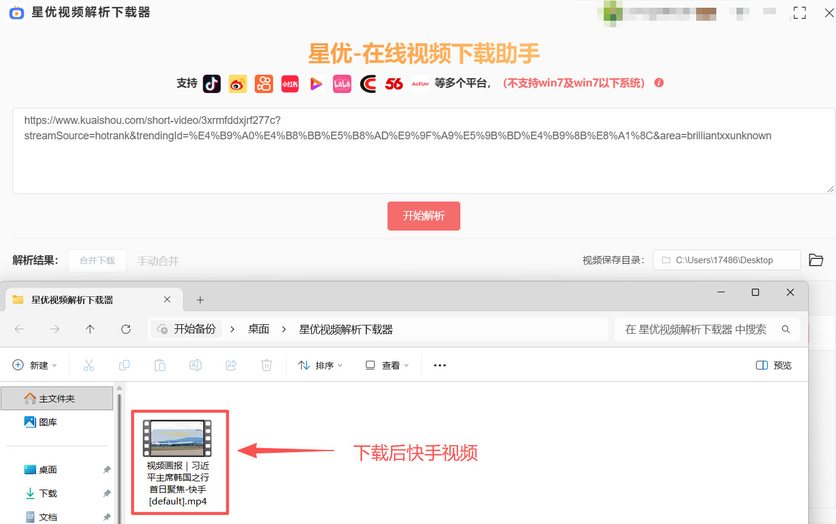This screenshot has width=836, height=524.
Task: Click the Weibo platform icon
Action: pyautogui.click(x=238, y=84)
